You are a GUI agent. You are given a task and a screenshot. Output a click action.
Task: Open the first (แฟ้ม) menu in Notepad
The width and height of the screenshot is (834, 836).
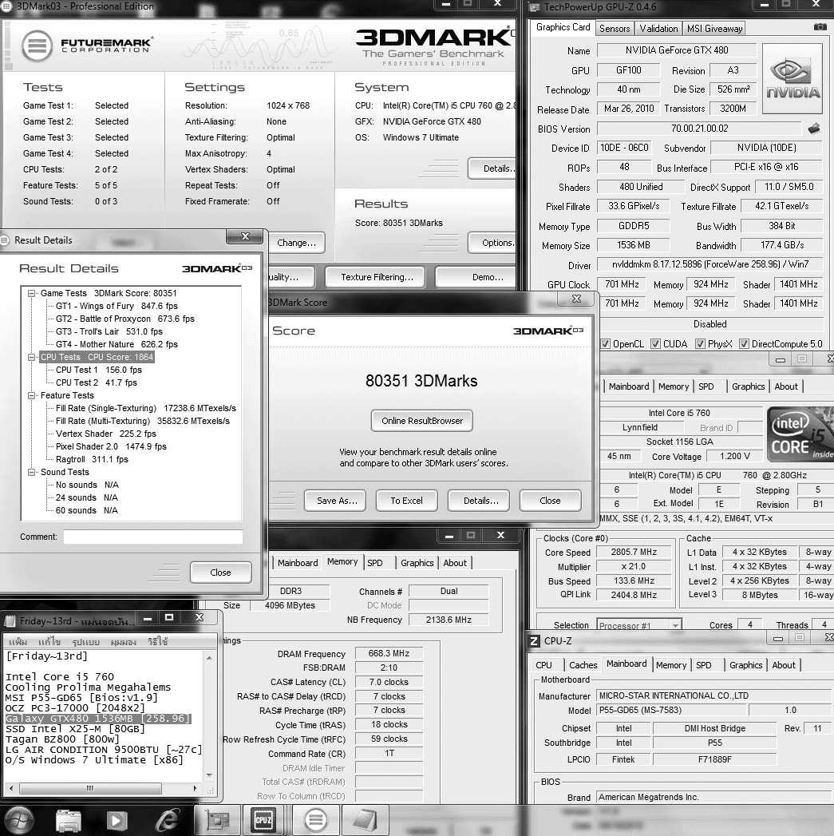pos(18,642)
